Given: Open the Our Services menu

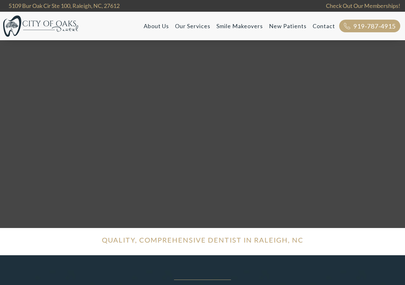Looking at the screenshot, I should [192, 26].
